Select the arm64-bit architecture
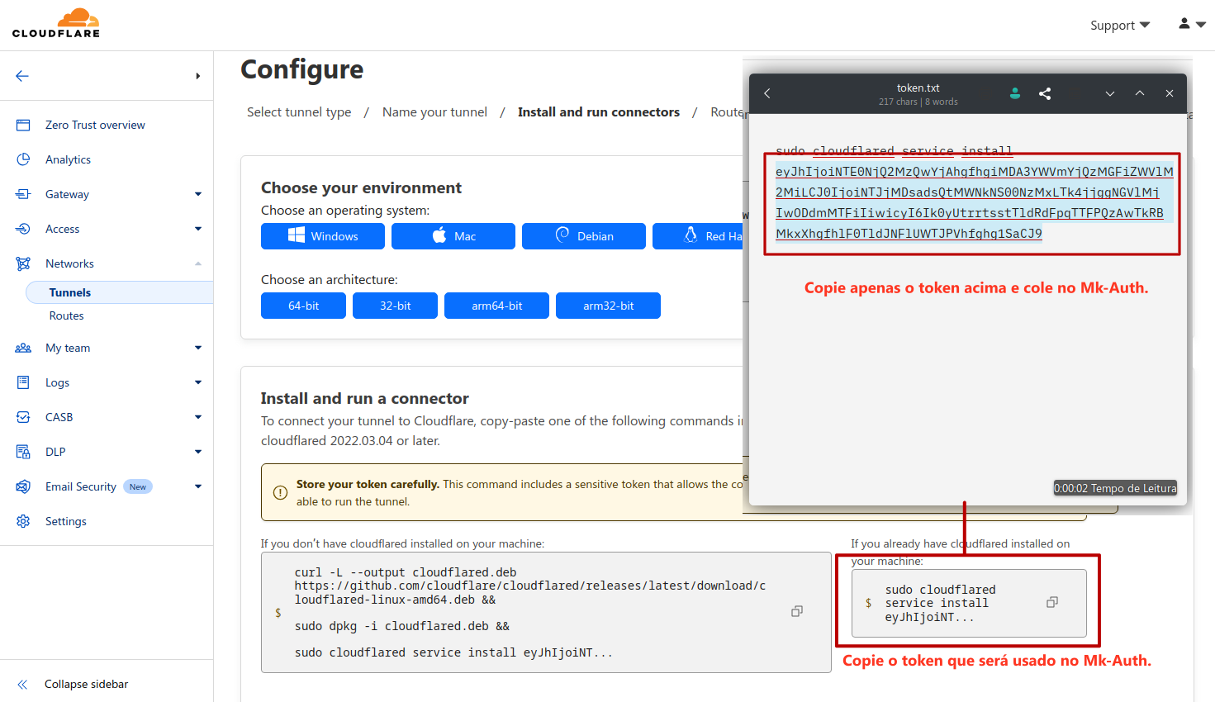Viewport: 1215px width, 702px height. pyautogui.click(x=496, y=306)
